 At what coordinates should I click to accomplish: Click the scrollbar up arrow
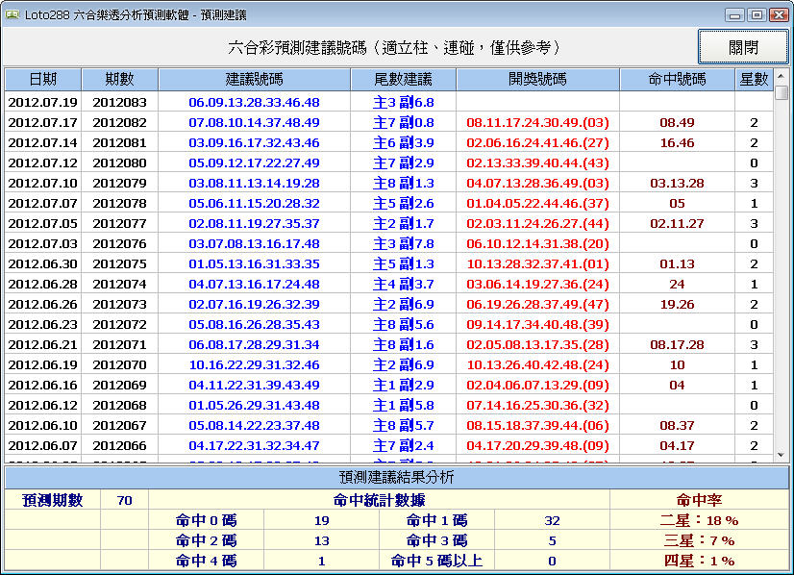click(782, 76)
